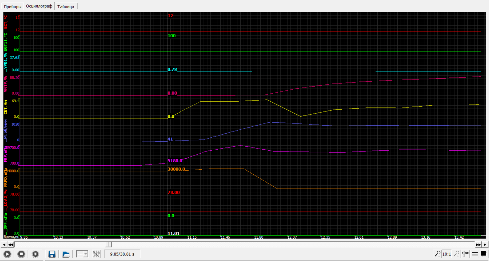This screenshot has height=261, width=489.
Task: Click the DPF, кПа channel label
Action: (x=6, y=224)
